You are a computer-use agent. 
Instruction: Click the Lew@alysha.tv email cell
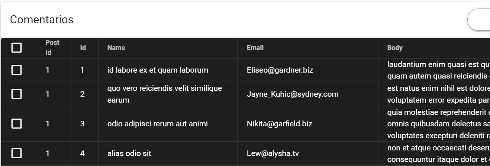click(273, 153)
